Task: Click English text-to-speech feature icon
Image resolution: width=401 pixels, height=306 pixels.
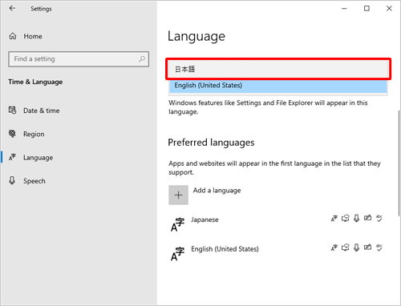Action: point(346,248)
